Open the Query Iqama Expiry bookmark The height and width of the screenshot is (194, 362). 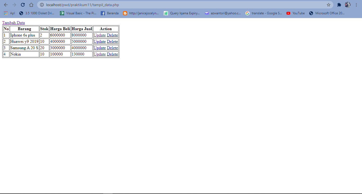coord(182,13)
